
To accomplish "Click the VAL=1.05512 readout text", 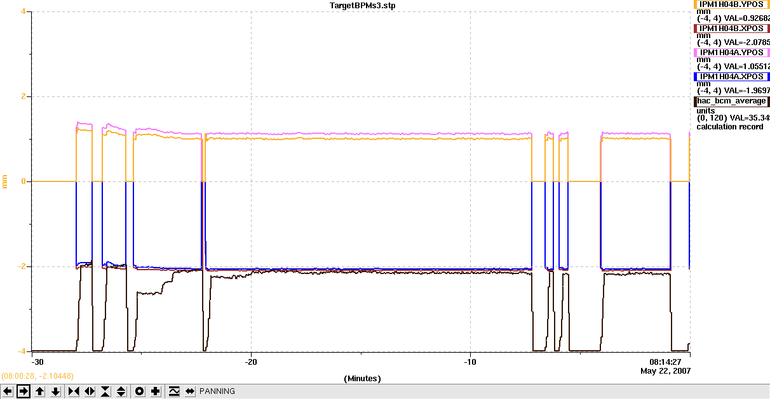I will (x=748, y=67).
